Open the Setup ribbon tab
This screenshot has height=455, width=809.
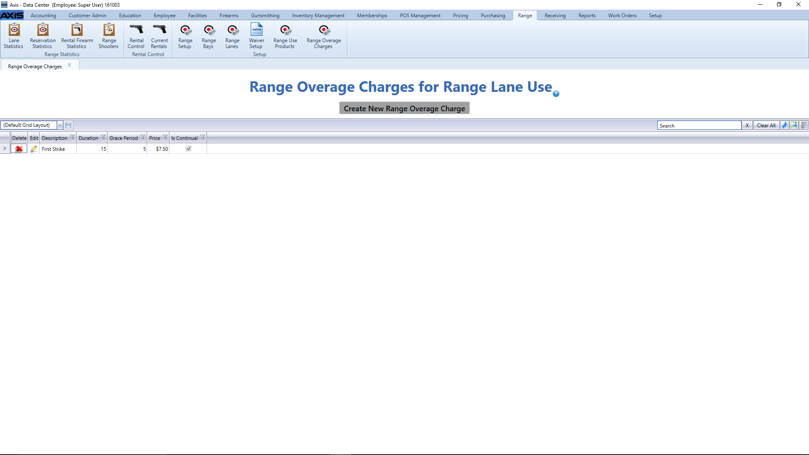click(x=655, y=16)
